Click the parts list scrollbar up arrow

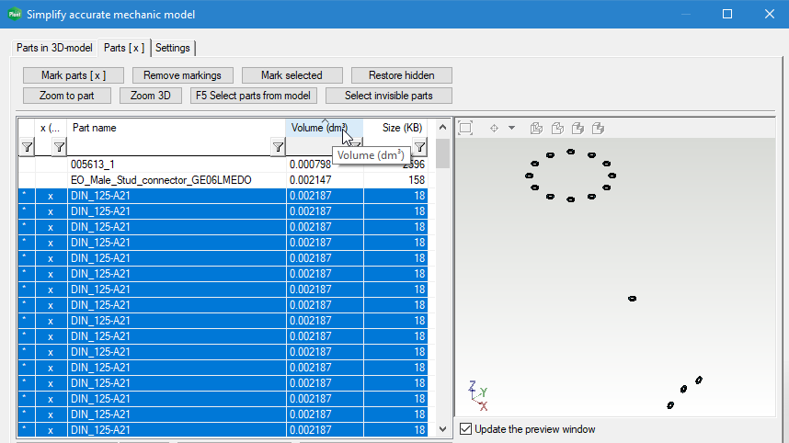pyautogui.click(x=443, y=127)
